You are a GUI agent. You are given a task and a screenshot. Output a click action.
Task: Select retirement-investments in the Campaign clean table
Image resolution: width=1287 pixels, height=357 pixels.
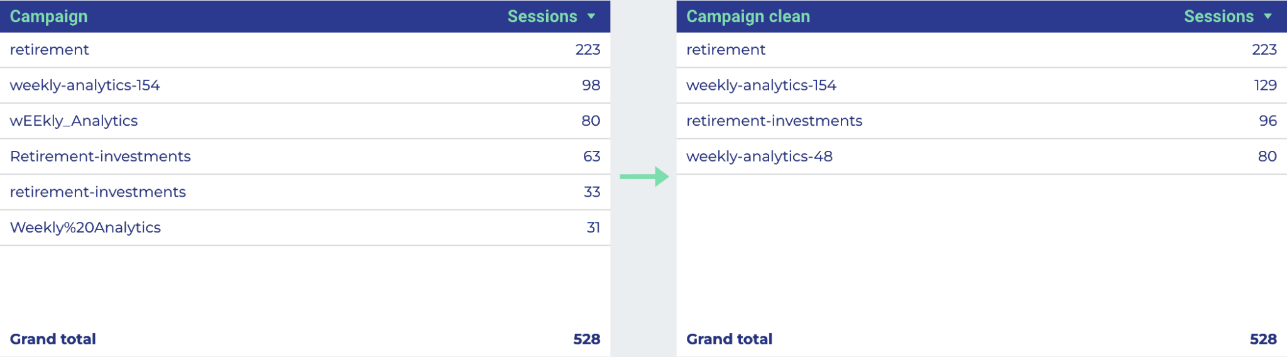982,121
